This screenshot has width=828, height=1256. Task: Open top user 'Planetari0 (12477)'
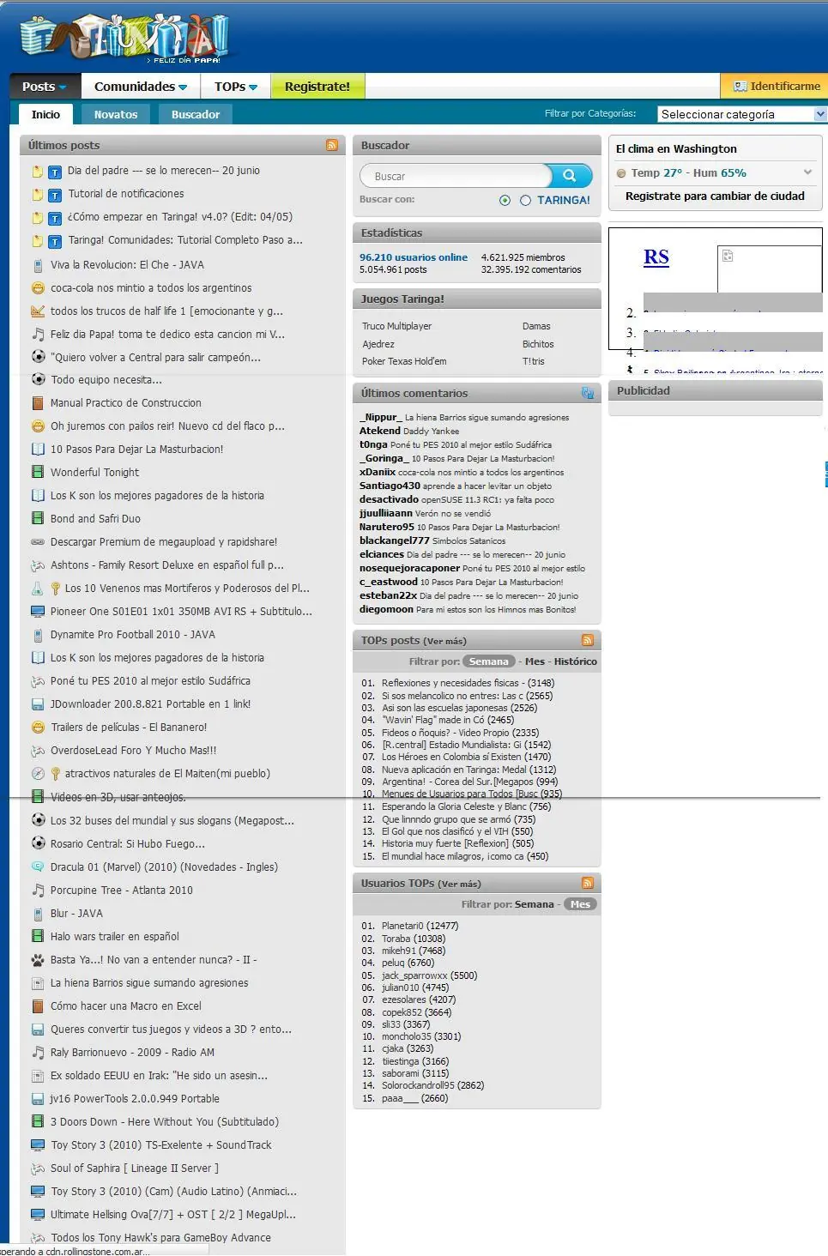tap(420, 927)
